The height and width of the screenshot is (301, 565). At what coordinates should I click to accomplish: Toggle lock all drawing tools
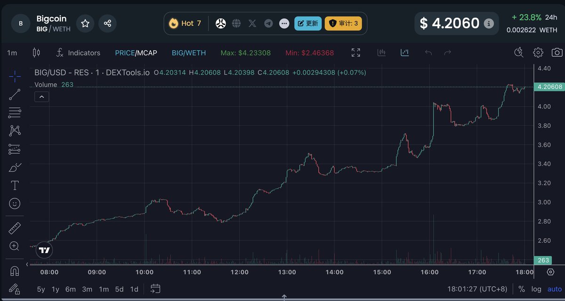coord(15,288)
